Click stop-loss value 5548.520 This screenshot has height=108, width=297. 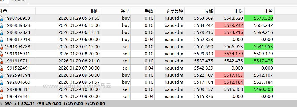point(234,18)
